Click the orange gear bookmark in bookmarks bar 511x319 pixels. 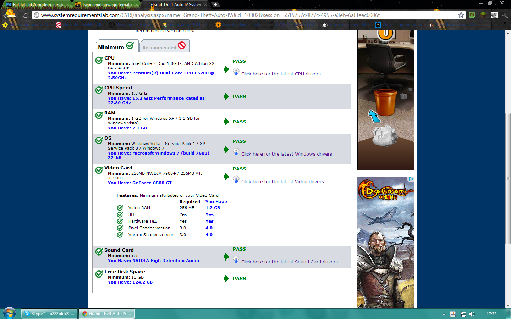click(x=218, y=25)
